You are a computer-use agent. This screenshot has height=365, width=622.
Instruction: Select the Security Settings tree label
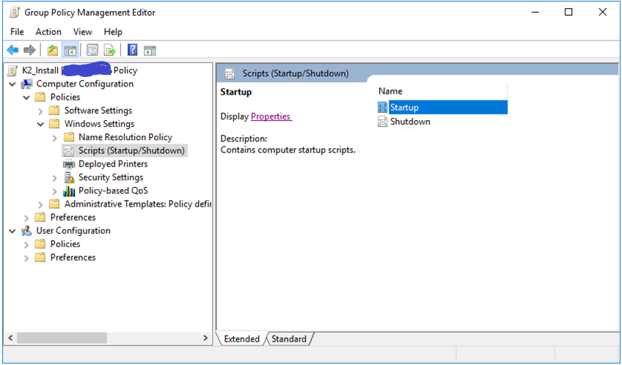pyautogui.click(x=111, y=177)
